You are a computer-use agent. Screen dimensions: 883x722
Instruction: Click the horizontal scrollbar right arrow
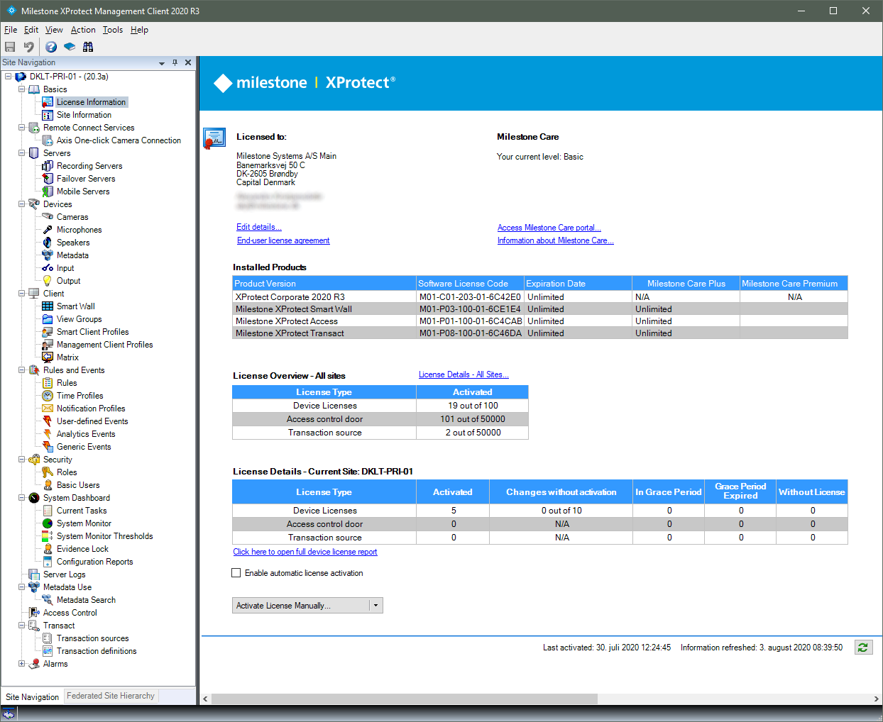[x=876, y=699]
